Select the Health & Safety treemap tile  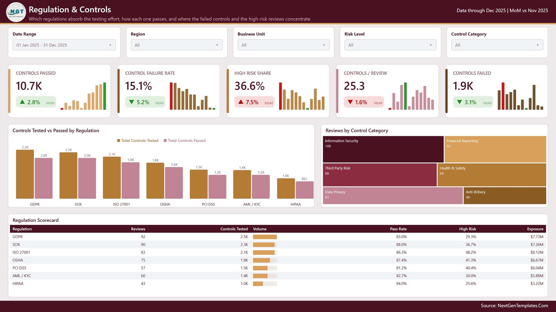(492, 175)
